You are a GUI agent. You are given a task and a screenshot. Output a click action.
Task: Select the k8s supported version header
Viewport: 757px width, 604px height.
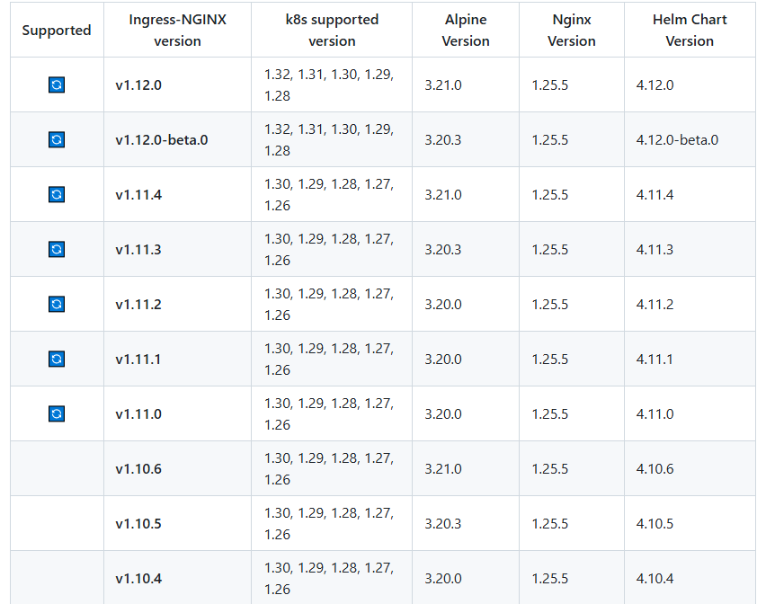(x=332, y=30)
